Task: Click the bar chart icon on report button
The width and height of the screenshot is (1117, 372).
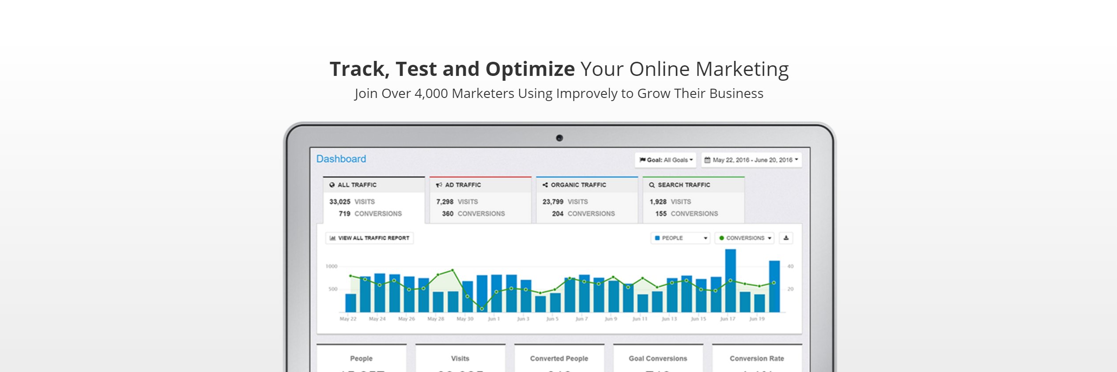Action: (333, 238)
